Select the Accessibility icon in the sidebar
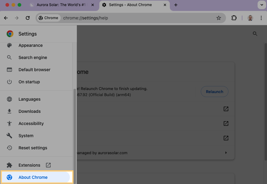 9,123
